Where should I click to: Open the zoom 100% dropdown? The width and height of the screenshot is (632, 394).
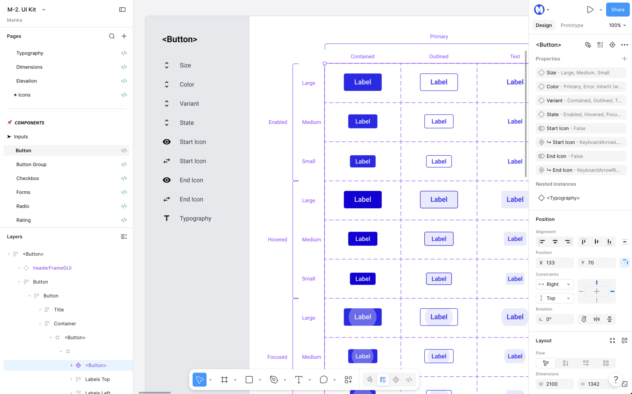coord(617,25)
